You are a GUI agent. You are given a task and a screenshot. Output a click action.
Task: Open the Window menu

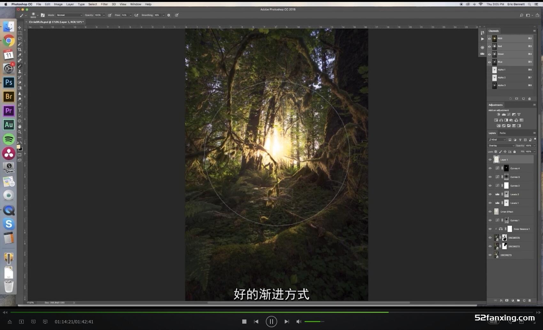(136, 4)
